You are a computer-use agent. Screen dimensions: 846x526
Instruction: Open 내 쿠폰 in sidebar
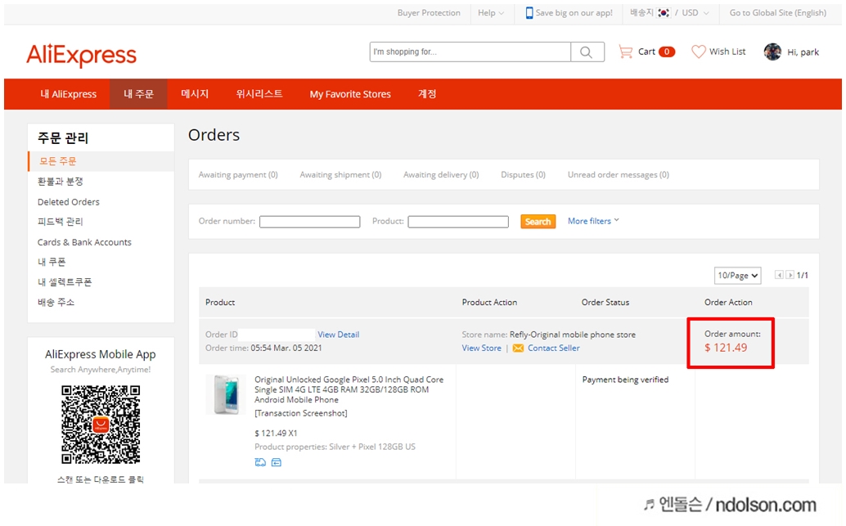pyautogui.click(x=52, y=263)
